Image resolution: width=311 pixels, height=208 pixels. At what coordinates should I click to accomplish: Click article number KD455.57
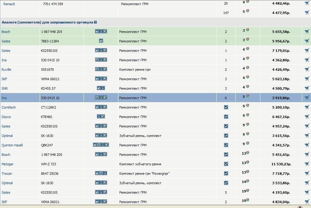click(x=48, y=88)
